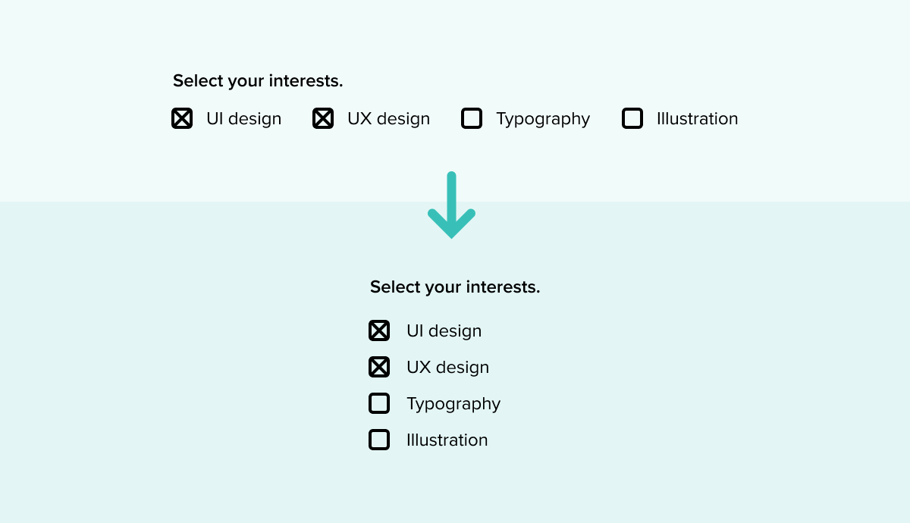
Task: Click 'Select your interests.' heading above vertical list
Action: [455, 287]
